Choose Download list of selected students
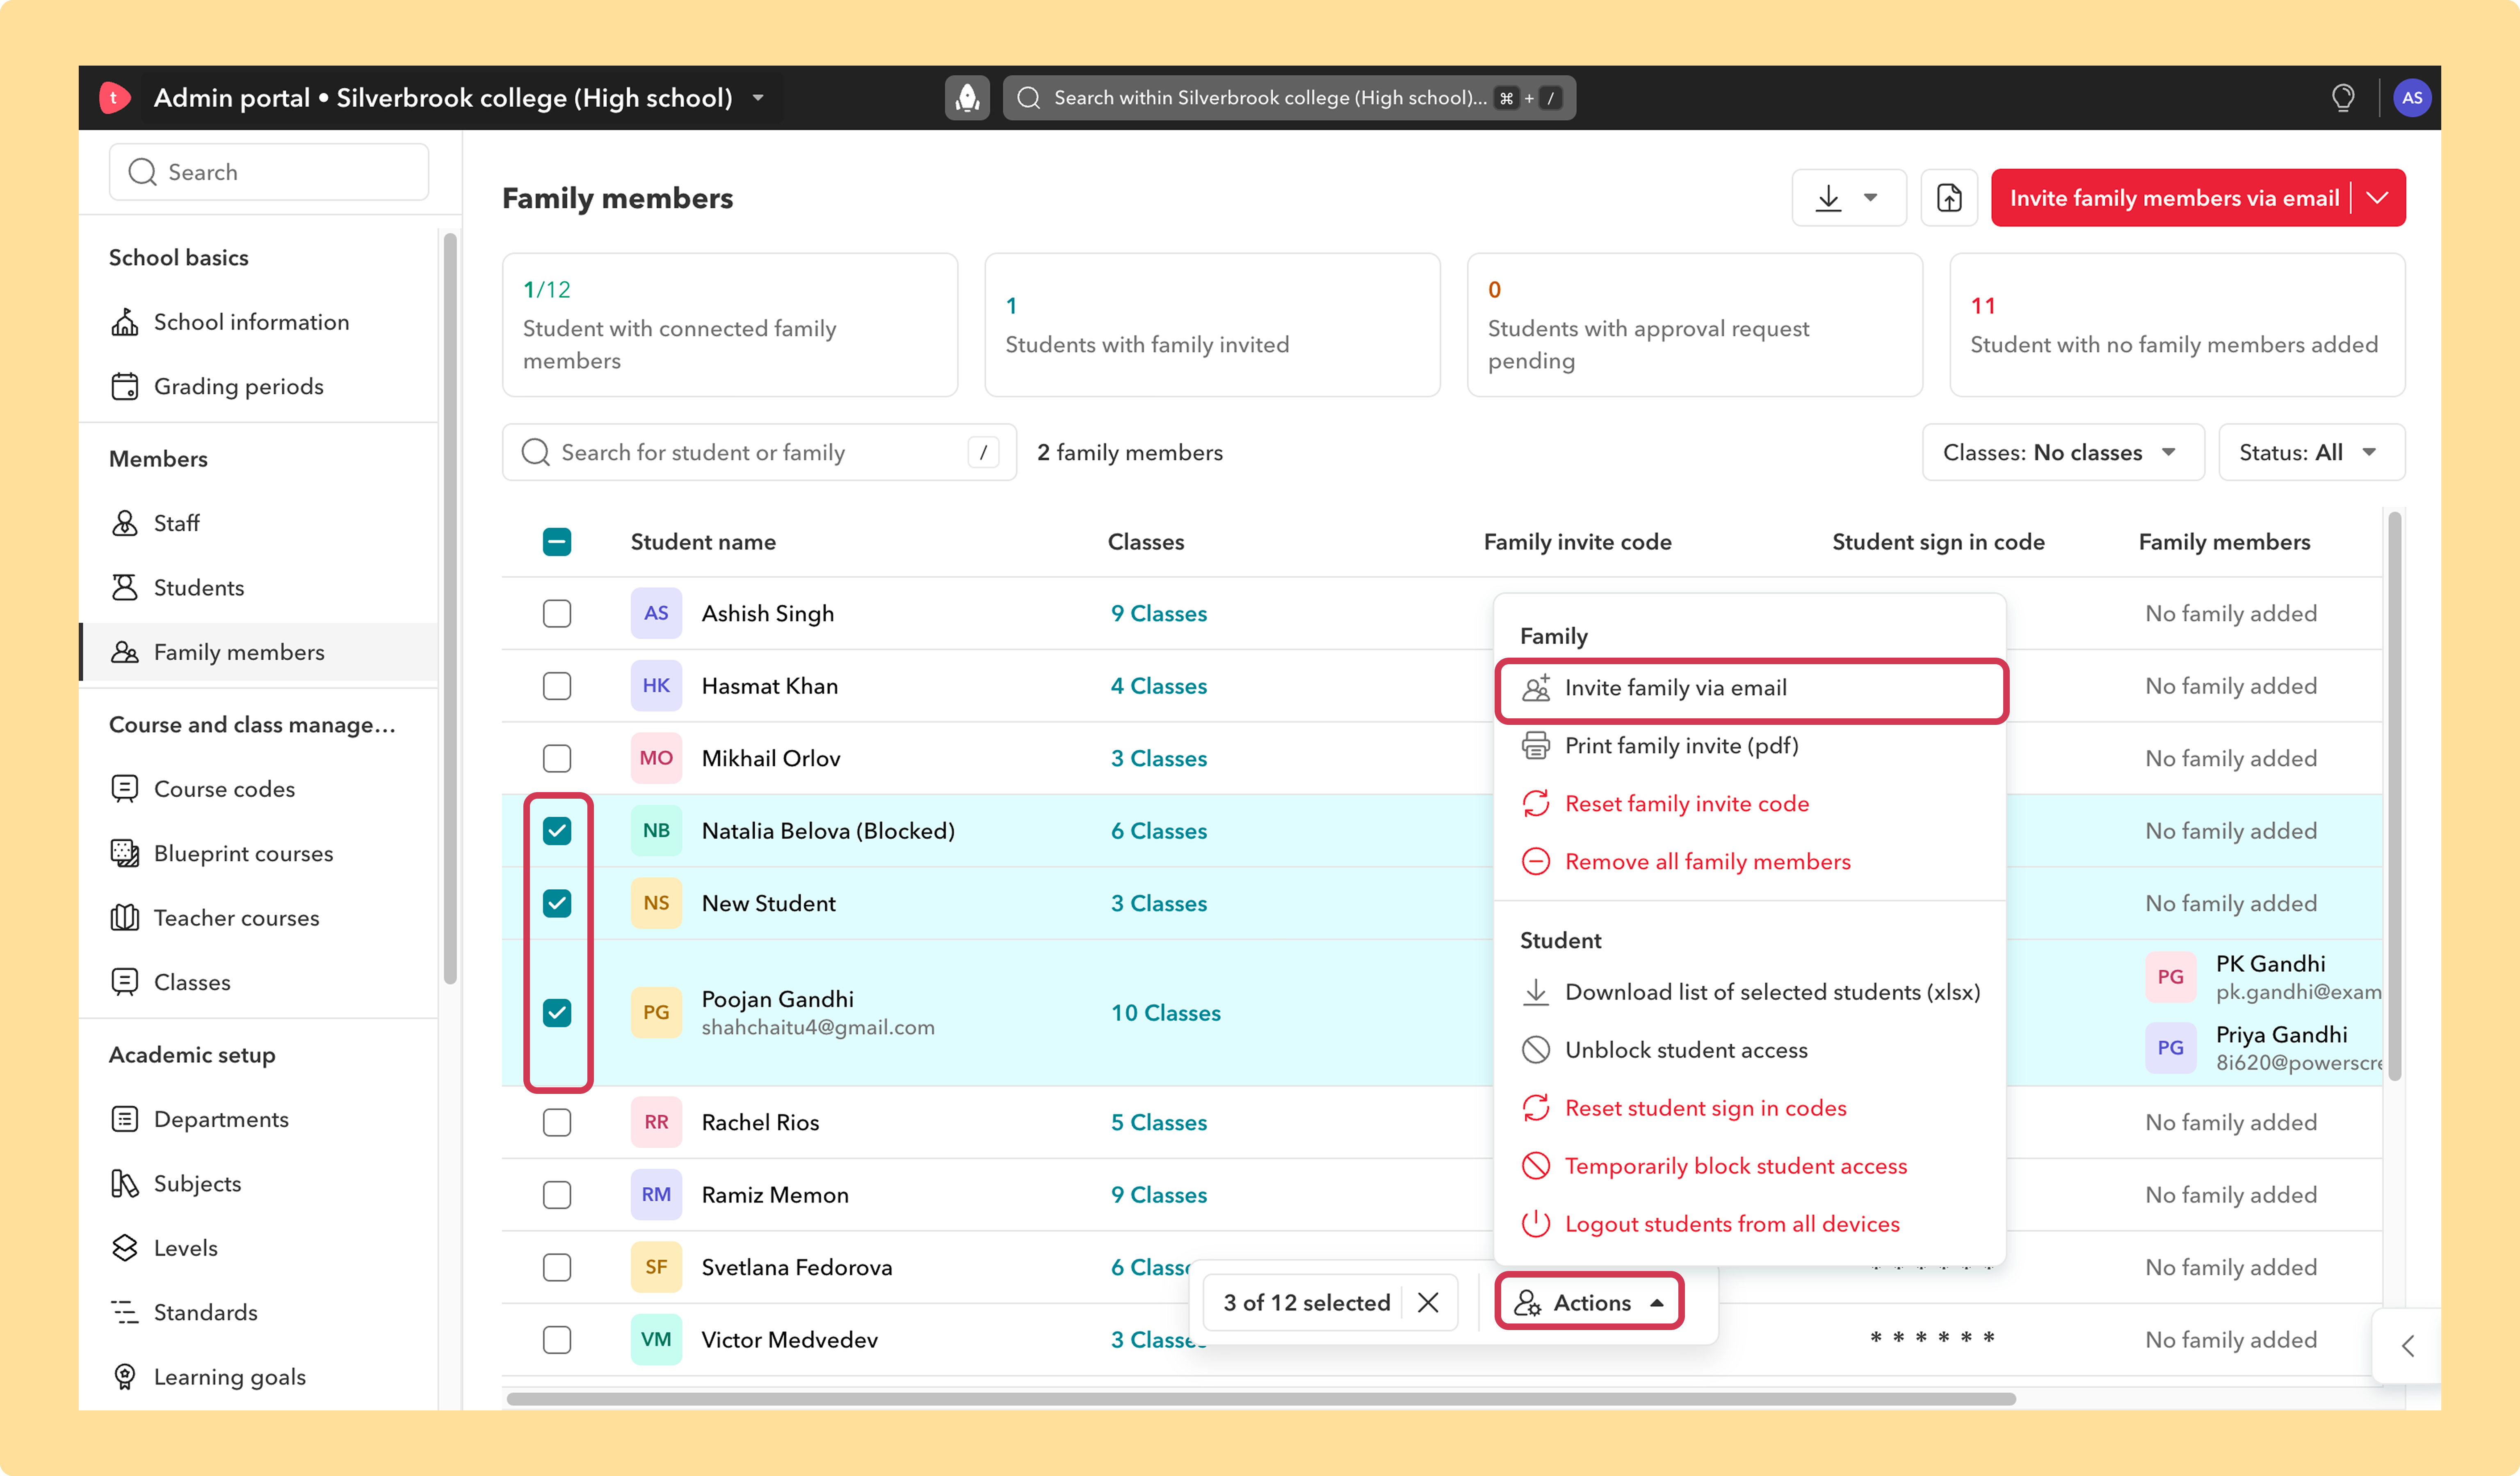2520x1476 pixels. click(1751, 992)
